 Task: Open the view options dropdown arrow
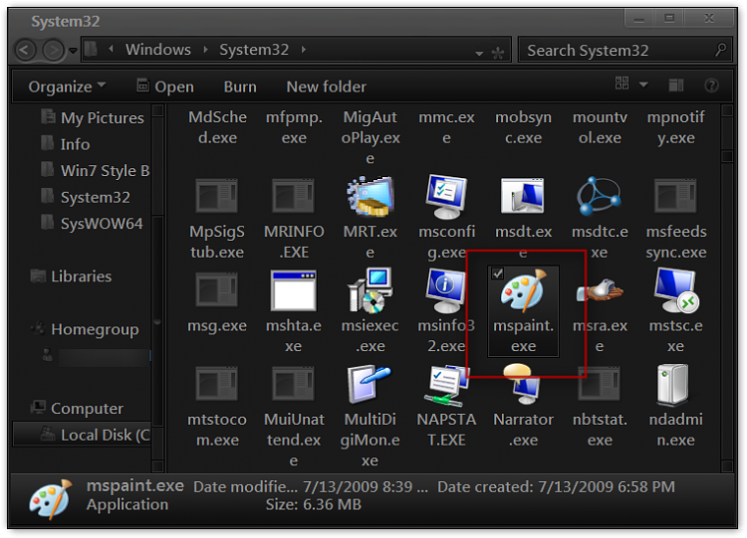pos(643,85)
